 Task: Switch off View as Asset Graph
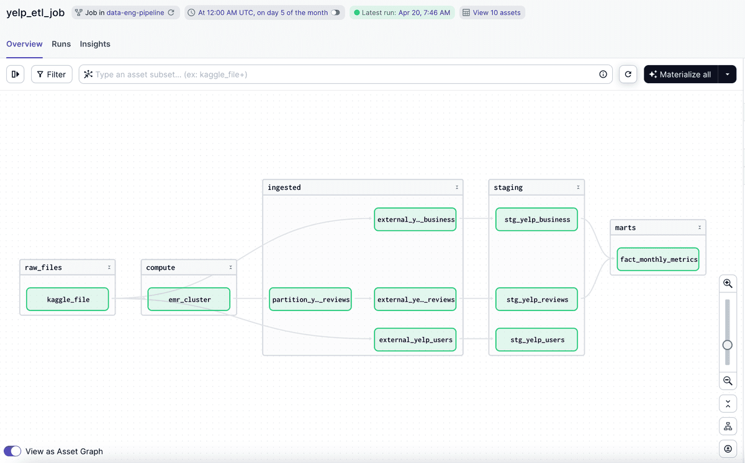[12, 451]
